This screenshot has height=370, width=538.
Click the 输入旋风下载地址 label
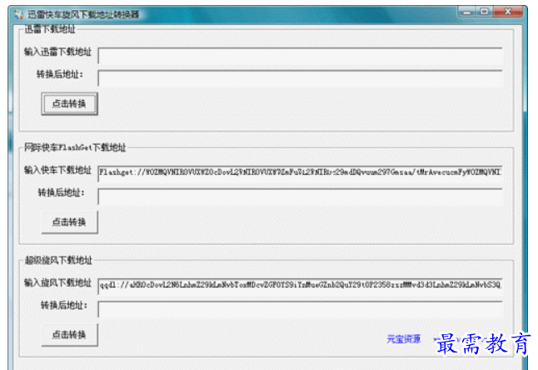tap(57, 282)
